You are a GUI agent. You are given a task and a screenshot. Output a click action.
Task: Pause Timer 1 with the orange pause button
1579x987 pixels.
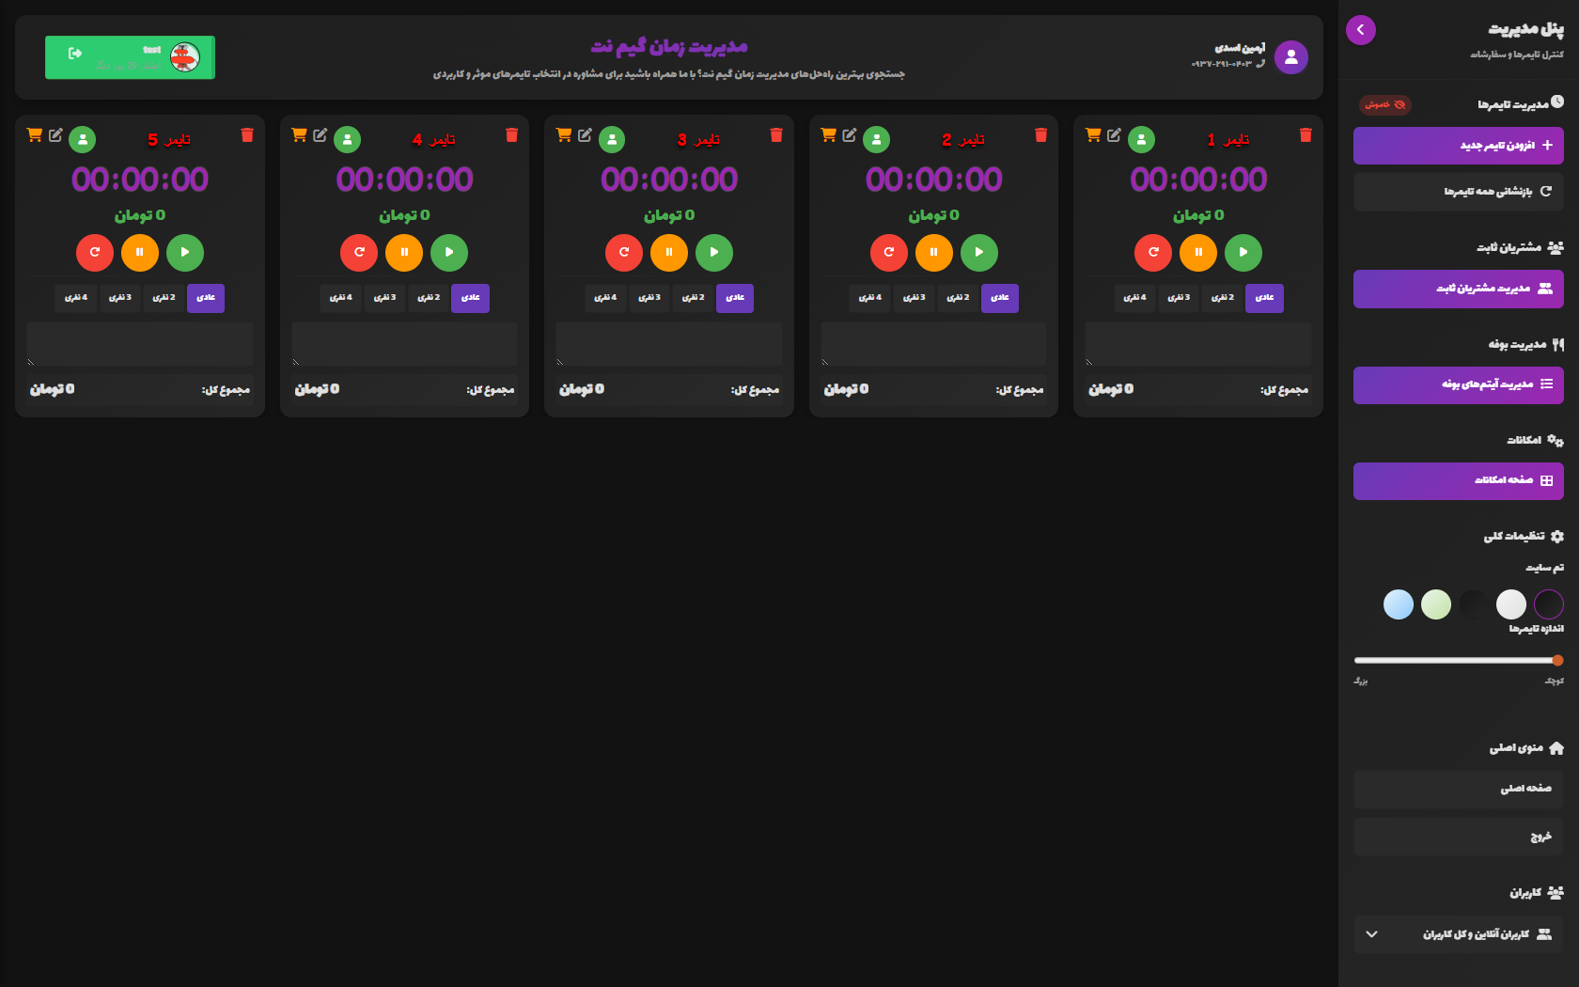1197,252
